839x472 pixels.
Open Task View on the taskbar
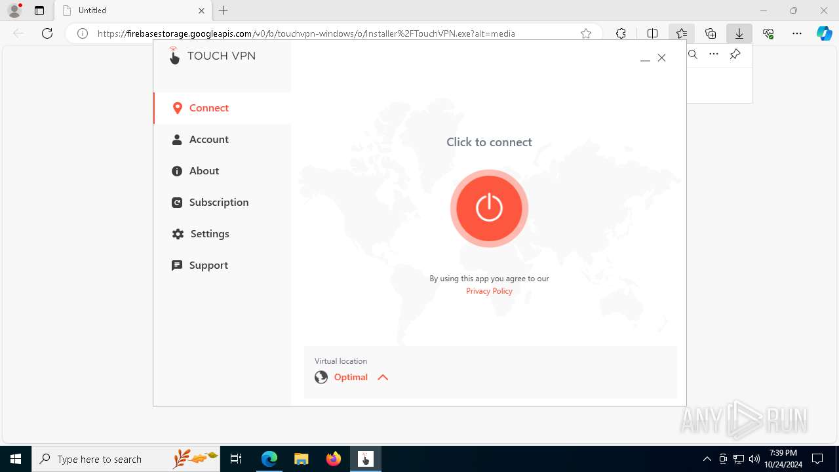[x=236, y=459]
